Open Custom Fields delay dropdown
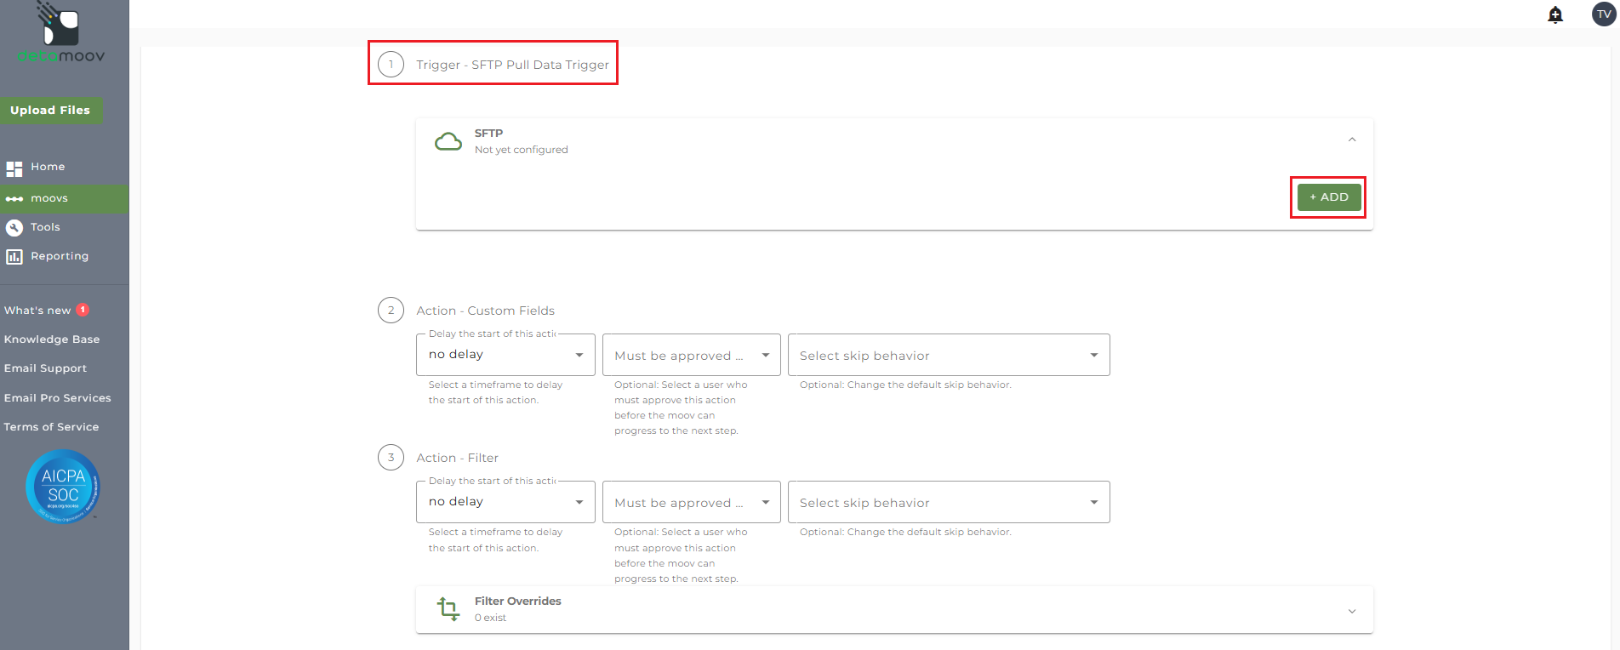The height and width of the screenshot is (650, 1620). tap(505, 355)
